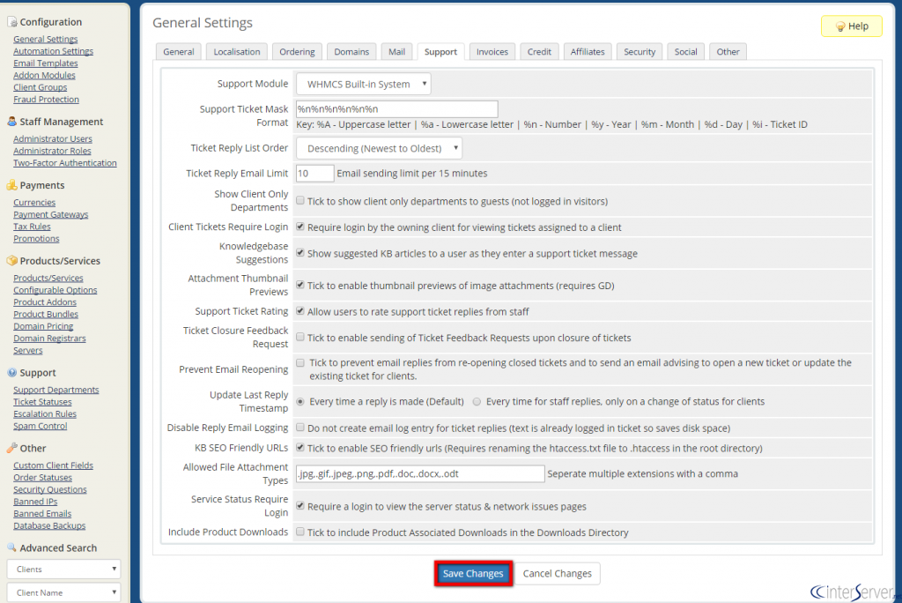Open Two-Factor Authentication link
Viewport: 902px width, 603px height.
click(65, 163)
